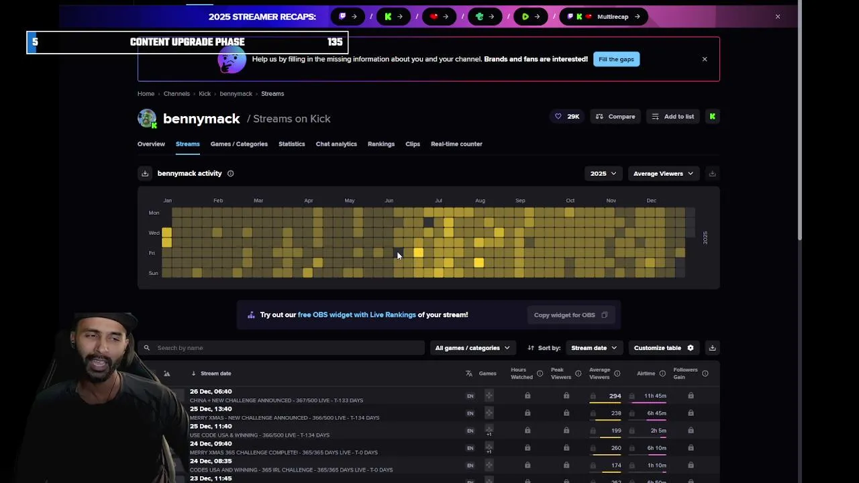Click Add to list
This screenshot has height=483, width=859.
tap(672, 117)
